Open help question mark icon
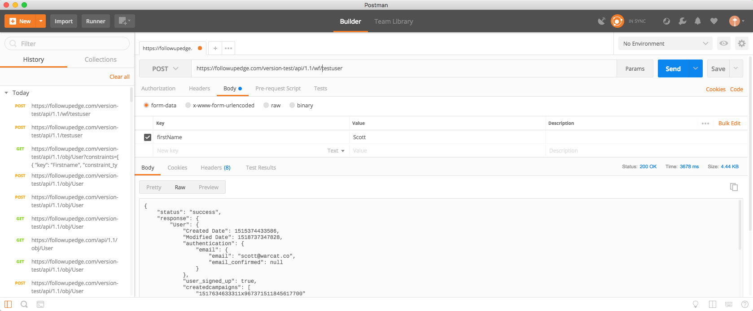Viewport: 753px width, 311px height. pos(745,304)
